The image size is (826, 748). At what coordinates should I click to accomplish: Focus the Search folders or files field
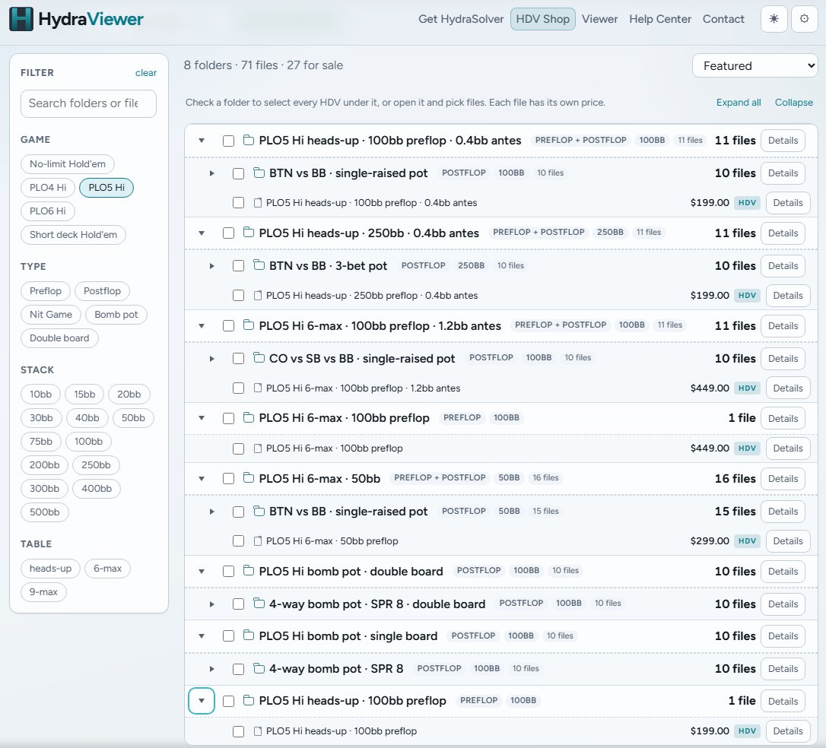click(x=88, y=103)
